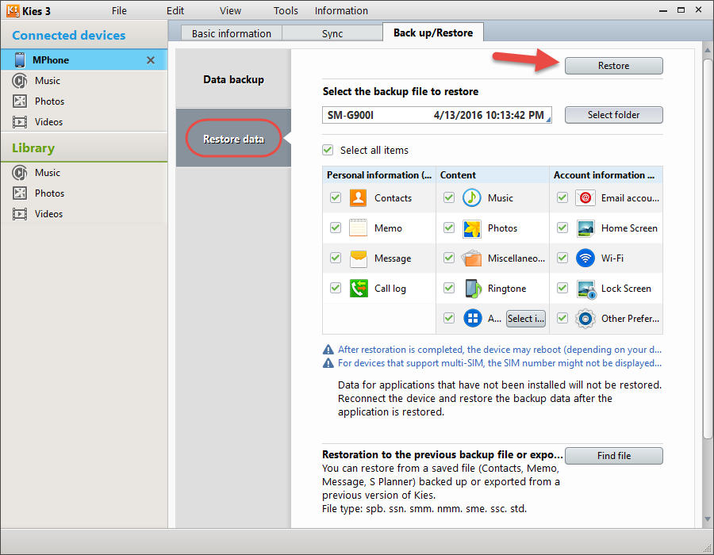The height and width of the screenshot is (555, 714).
Task: Toggle the Call log checkbox
Action: click(x=336, y=288)
